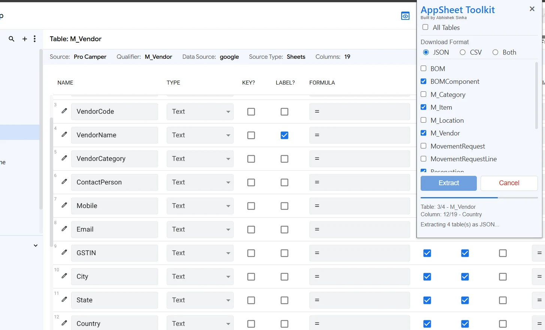Open the type dropdown for VendorCode
The width and height of the screenshot is (545, 330).
[x=200, y=111]
